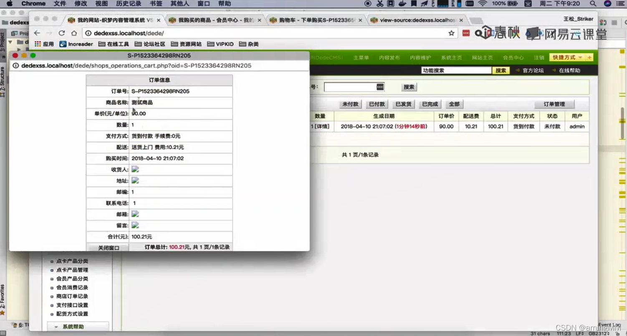Filter orders by 已发货

pos(403,104)
